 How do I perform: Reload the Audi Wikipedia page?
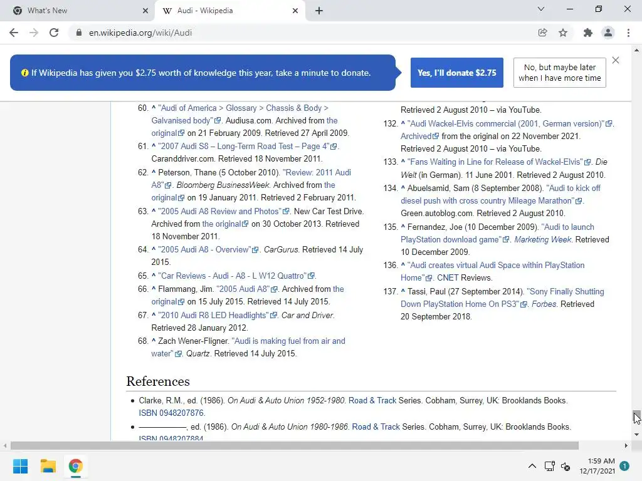pos(54,33)
